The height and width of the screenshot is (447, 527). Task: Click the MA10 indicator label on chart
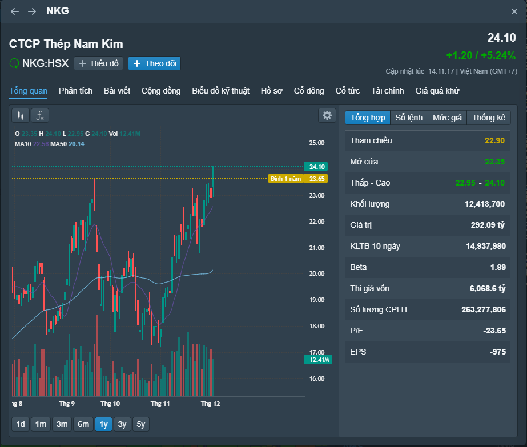[23, 144]
